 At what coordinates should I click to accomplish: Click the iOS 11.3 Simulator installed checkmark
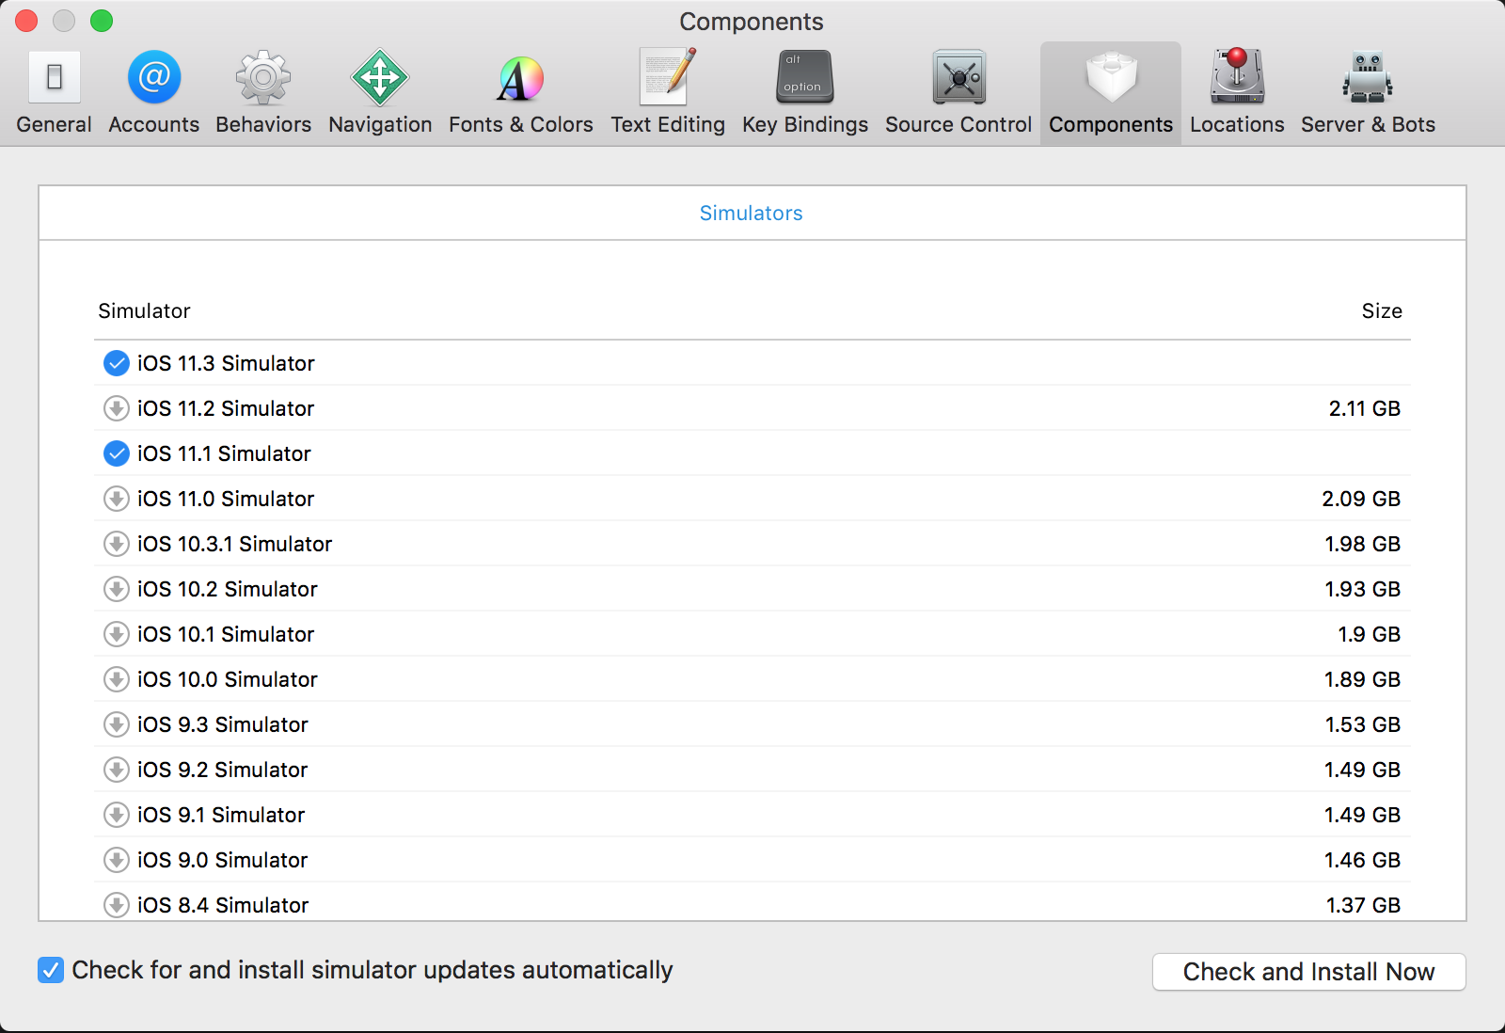coord(116,363)
